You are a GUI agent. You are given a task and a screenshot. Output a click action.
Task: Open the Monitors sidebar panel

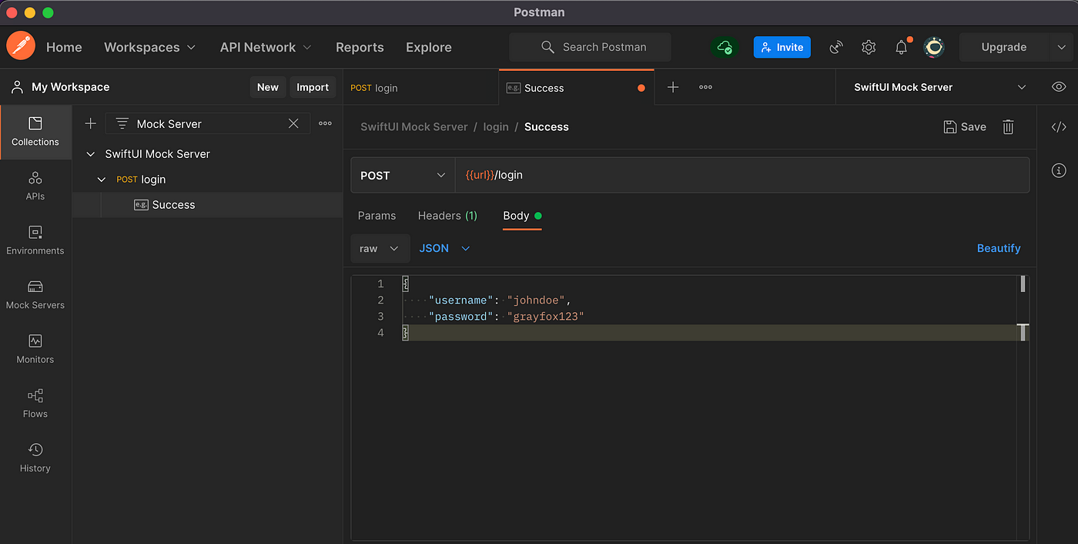pos(35,349)
